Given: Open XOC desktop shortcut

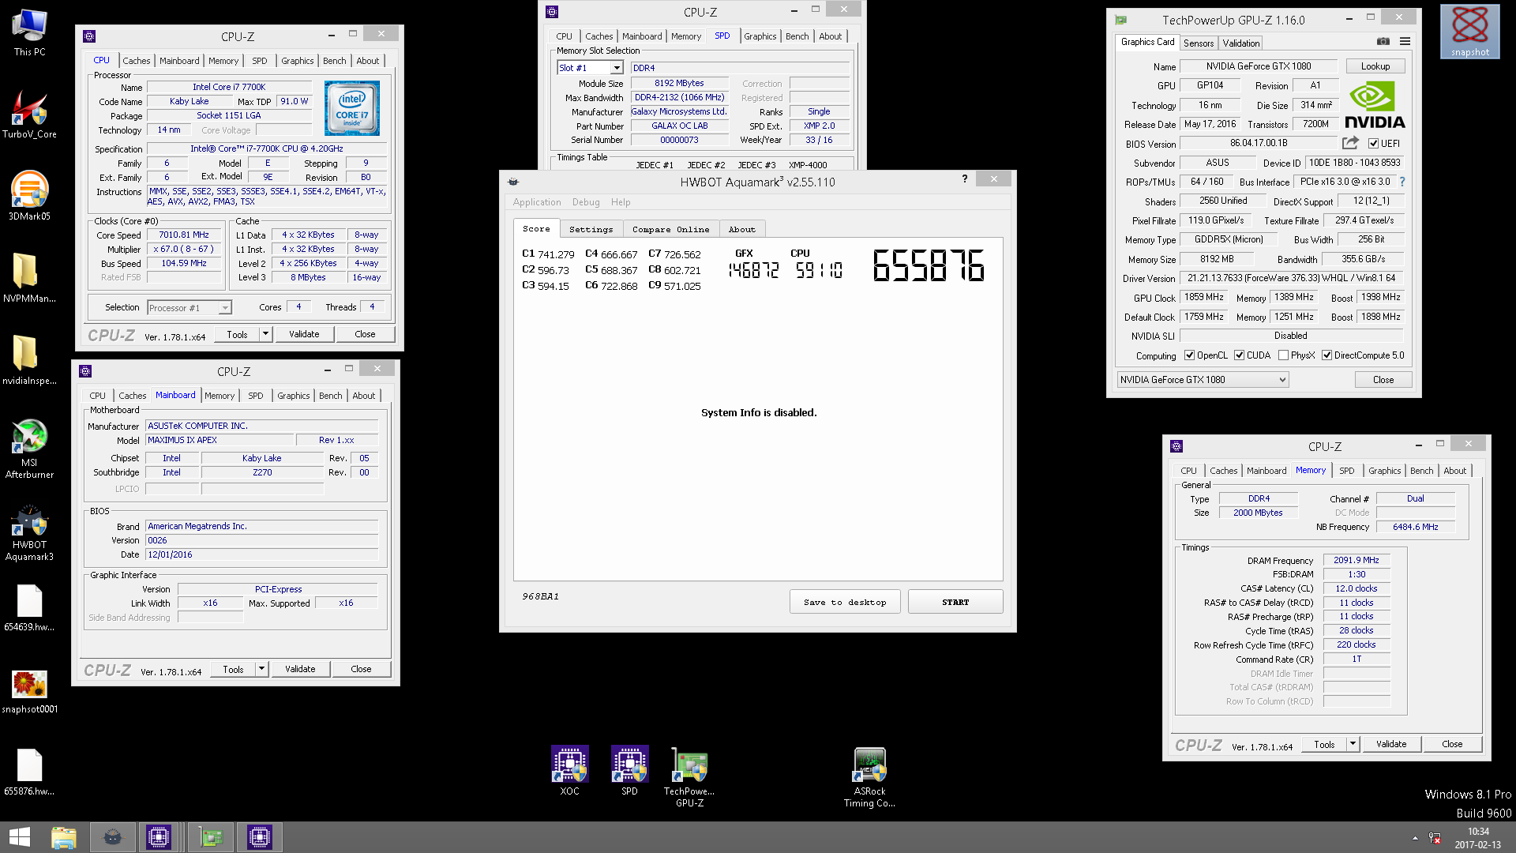Looking at the screenshot, I should 569,771.
